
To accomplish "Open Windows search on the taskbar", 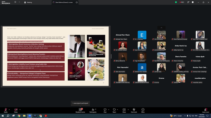I will [8, 116].
